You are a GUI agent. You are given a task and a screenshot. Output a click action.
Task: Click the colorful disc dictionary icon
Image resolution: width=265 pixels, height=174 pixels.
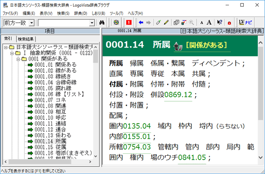[116, 23]
